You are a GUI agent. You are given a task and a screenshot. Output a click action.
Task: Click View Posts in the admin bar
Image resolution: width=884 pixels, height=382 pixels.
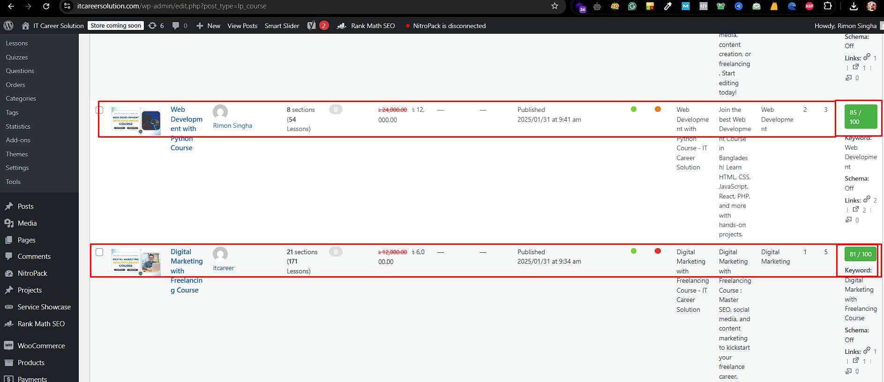242,26
